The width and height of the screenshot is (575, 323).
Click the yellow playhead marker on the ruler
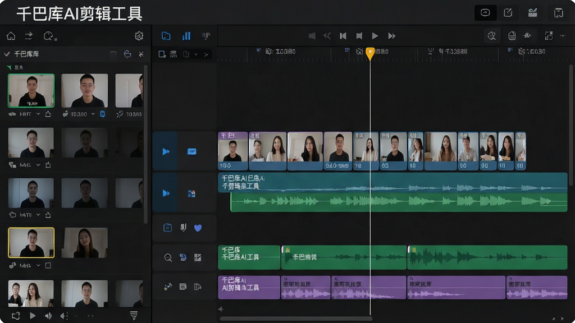click(x=370, y=53)
